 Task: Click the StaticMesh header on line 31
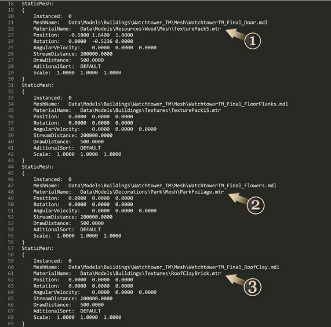pyautogui.click(x=38, y=85)
